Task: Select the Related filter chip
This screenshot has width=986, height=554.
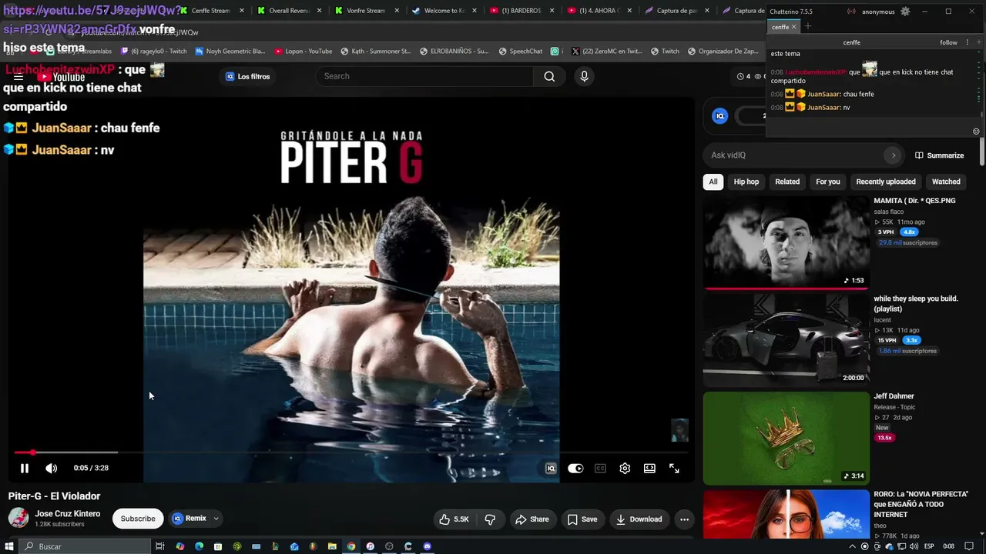Action: (787, 182)
